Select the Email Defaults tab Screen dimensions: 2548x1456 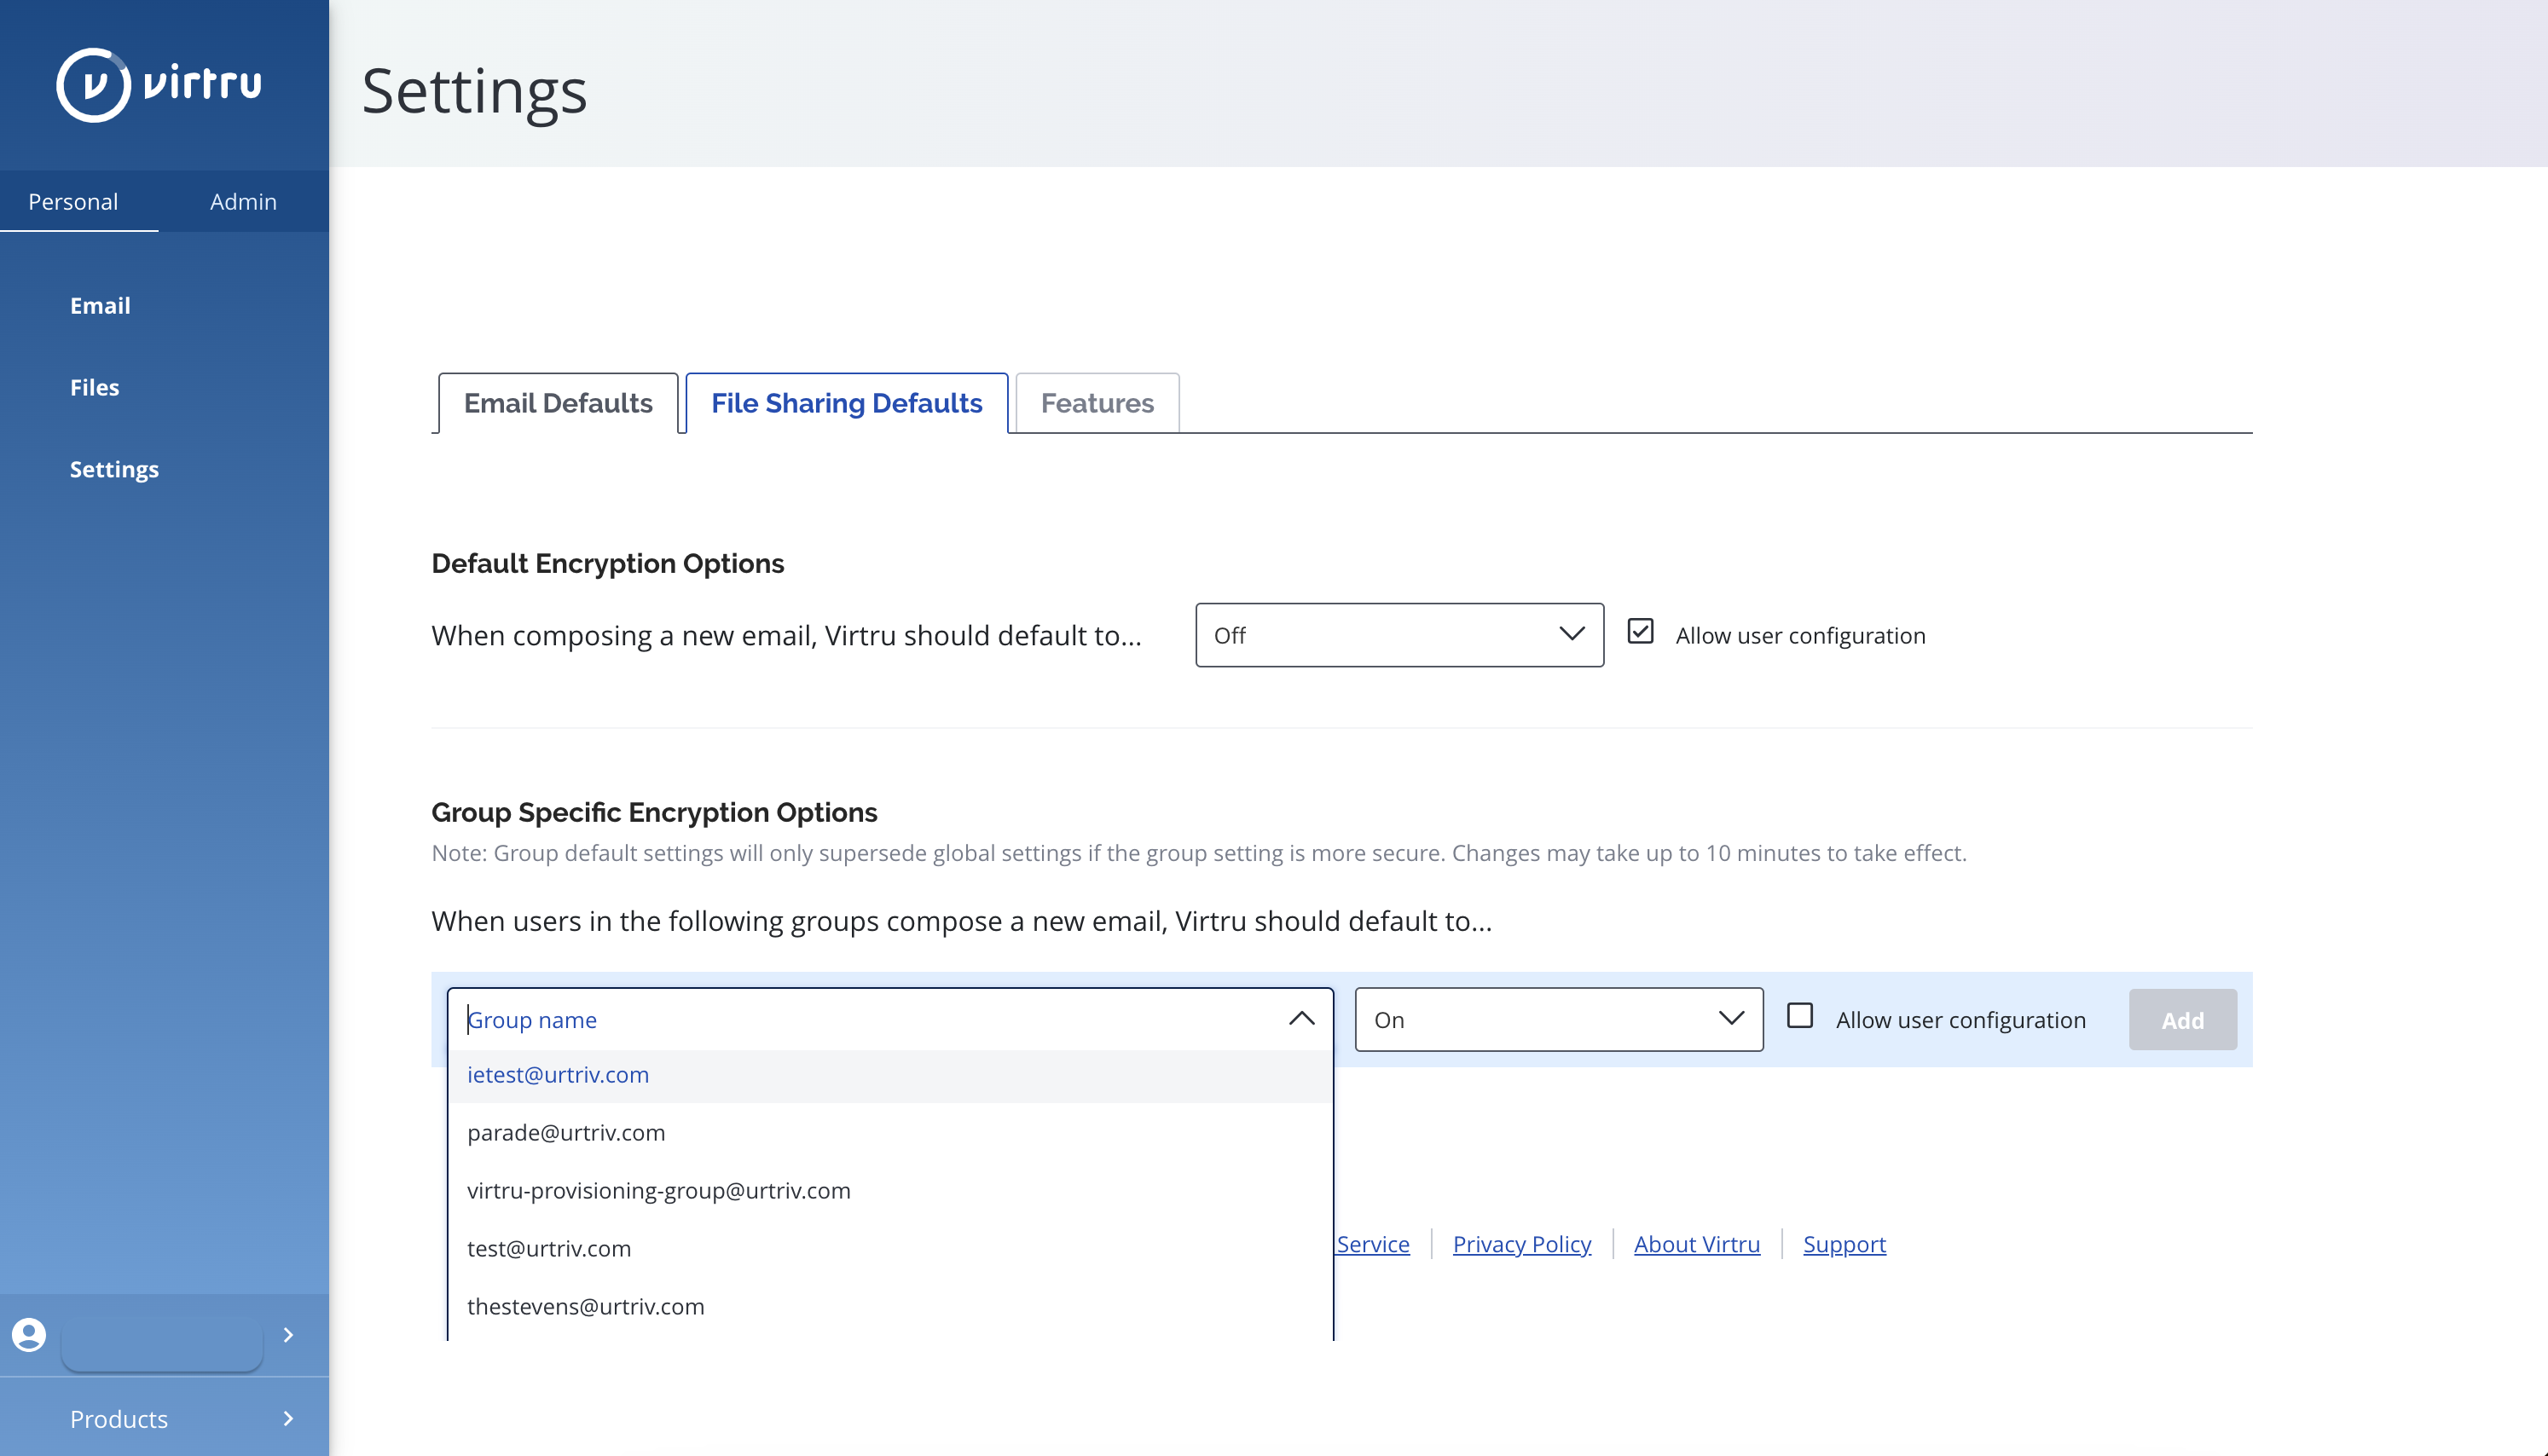tap(558, 403)
